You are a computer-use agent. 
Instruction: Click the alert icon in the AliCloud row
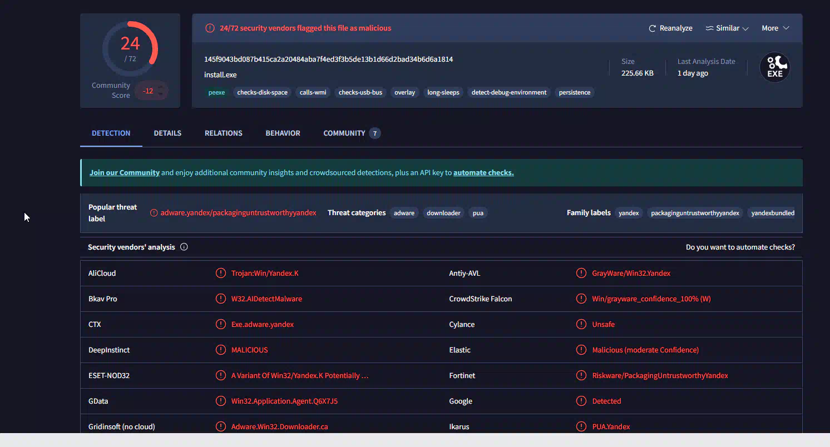pos(221,273)
